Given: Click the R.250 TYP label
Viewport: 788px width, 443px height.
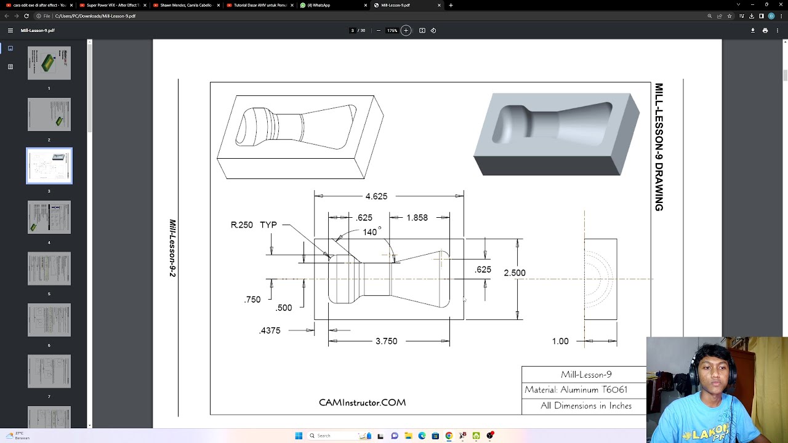Looking at the screenshot, I should [x=254, y=225].
